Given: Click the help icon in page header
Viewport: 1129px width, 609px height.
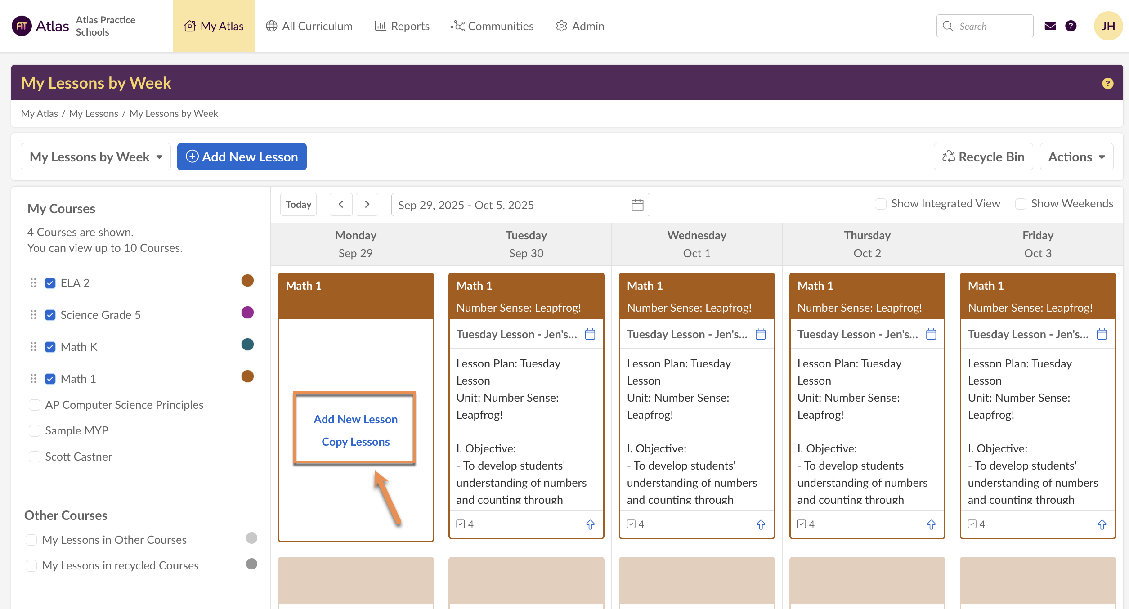Looking at the screenshot, I should click(1107, 83).
